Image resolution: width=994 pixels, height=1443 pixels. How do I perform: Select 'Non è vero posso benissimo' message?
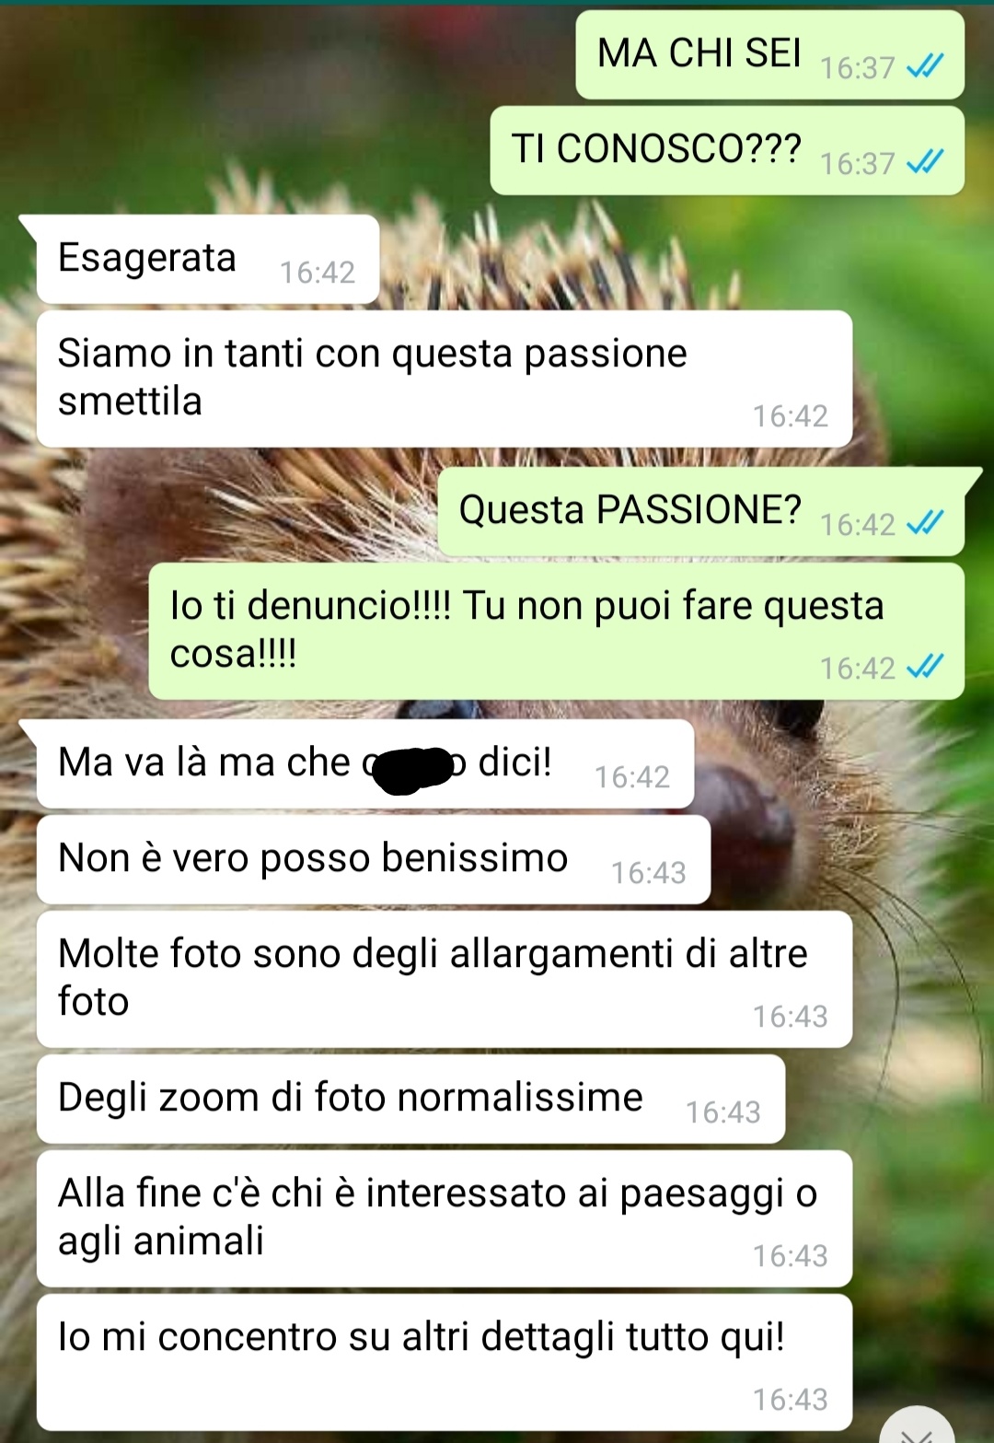pos(374,860)
